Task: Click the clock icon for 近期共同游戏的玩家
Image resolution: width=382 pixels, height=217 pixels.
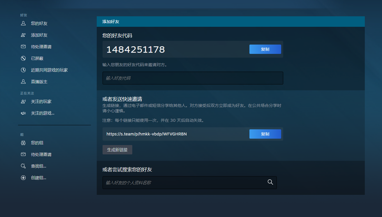Action: (23, 70)
